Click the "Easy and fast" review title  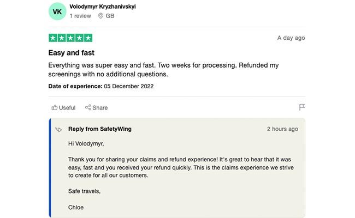[x=72, y=53]
